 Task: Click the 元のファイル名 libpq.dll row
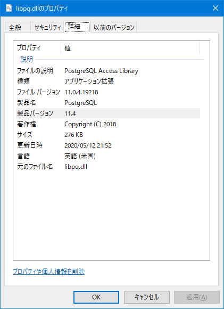click(x=108, y=167)
